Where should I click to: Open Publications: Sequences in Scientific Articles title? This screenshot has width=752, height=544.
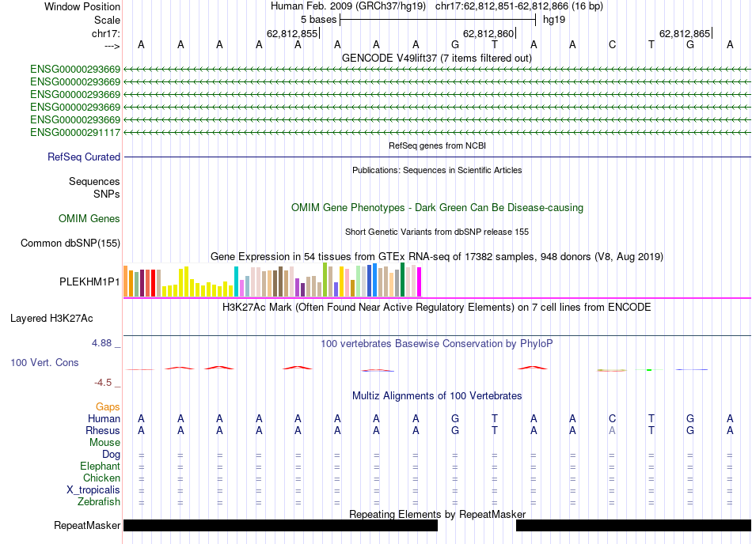coord(437,170)
